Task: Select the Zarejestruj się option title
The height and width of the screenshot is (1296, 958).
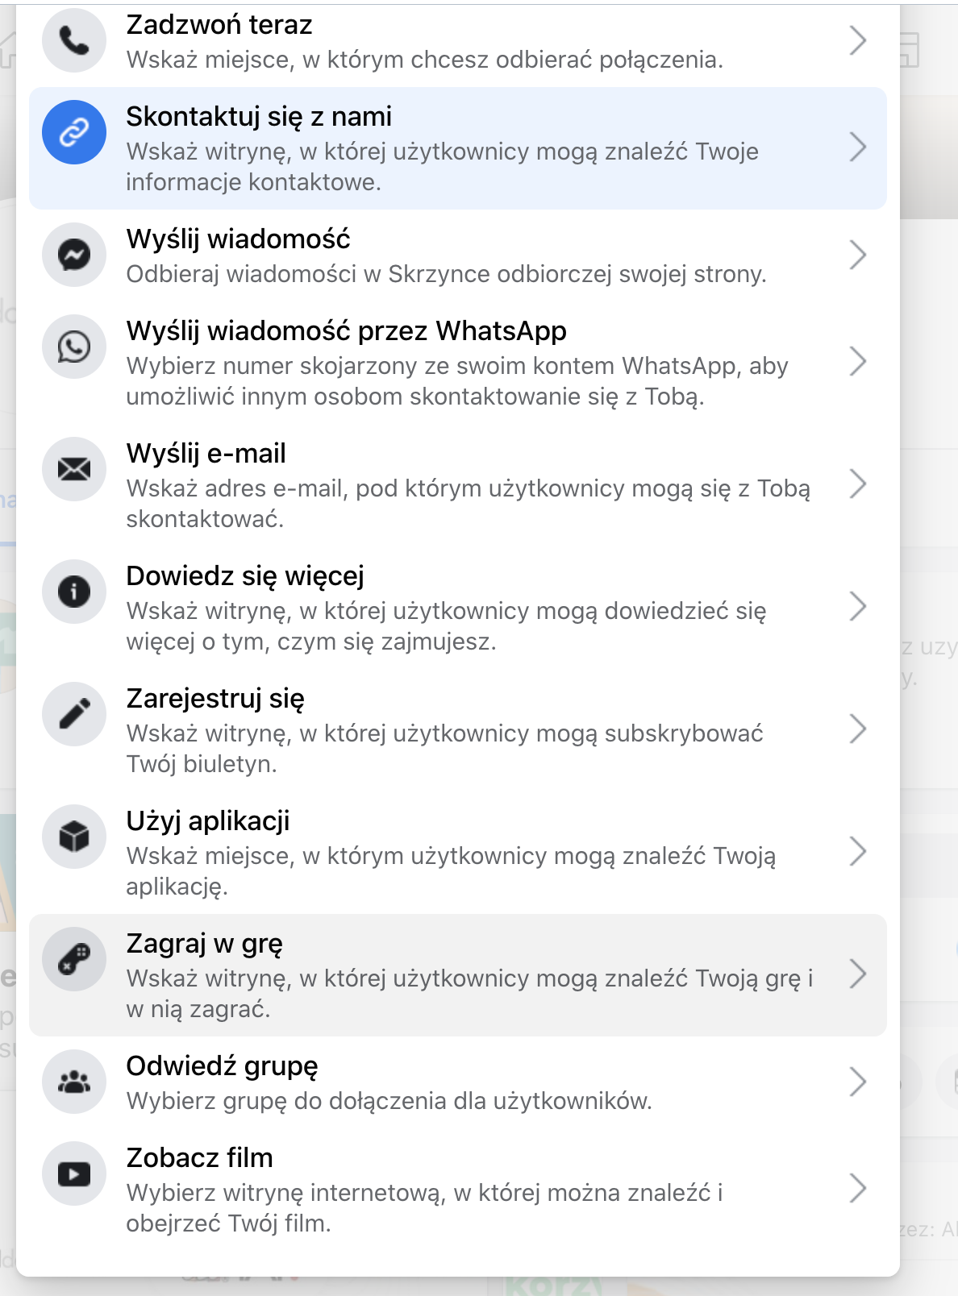Action: coord(215,699)
